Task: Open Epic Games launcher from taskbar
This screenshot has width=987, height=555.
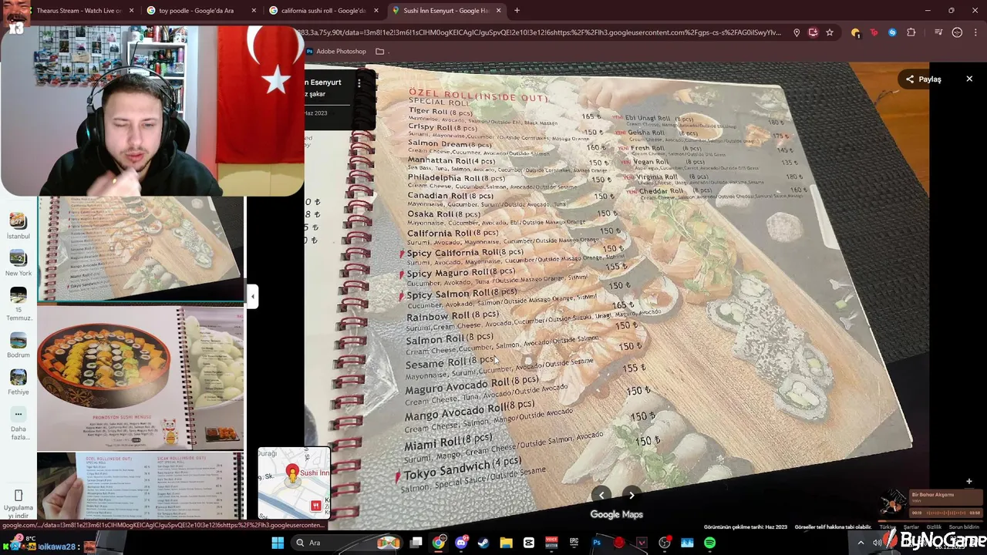Action: click(x=574, y=543)
